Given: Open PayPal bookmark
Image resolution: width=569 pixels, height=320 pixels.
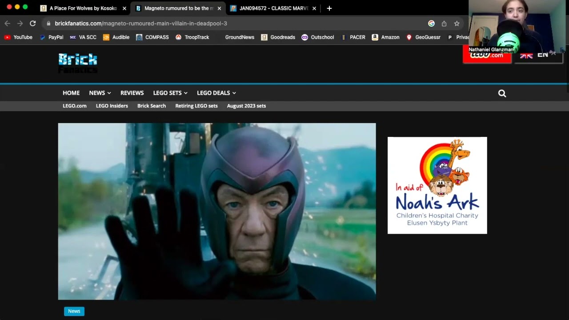Looking at the screenshot, I should 51,37.
